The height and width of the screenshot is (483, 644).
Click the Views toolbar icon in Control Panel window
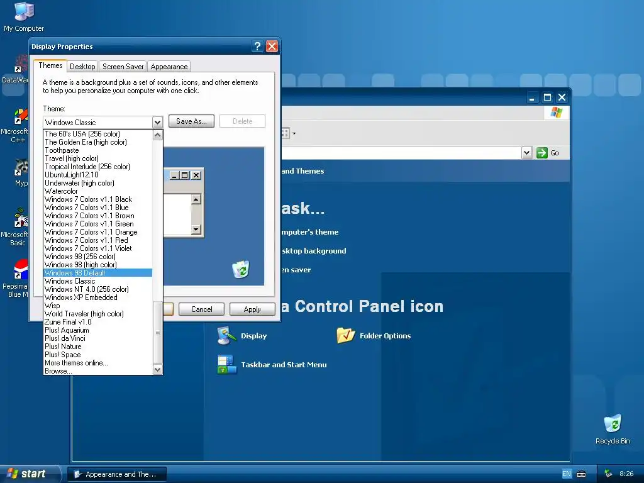click(286, 133)
